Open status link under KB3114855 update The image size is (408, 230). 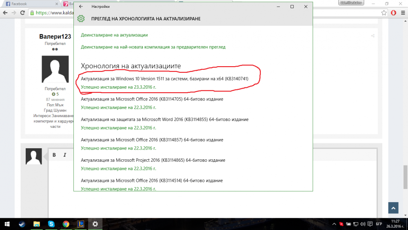tap(118, 127)
